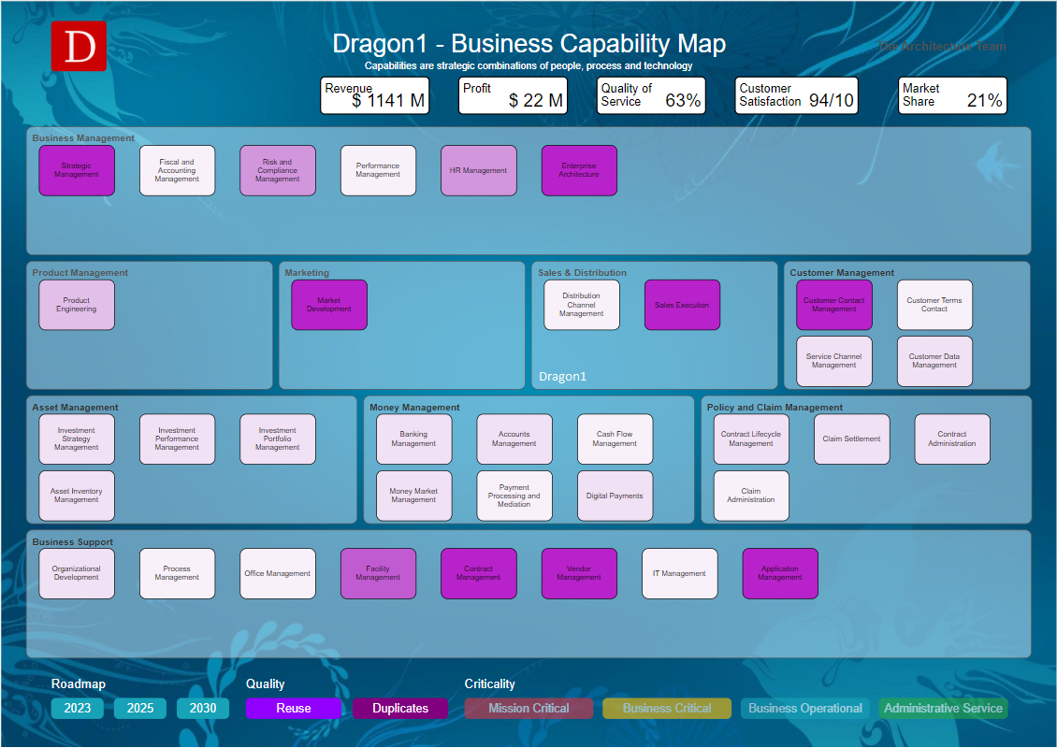Select the Digital Payments capability
1057x748 pixels.
pos(615,496)
